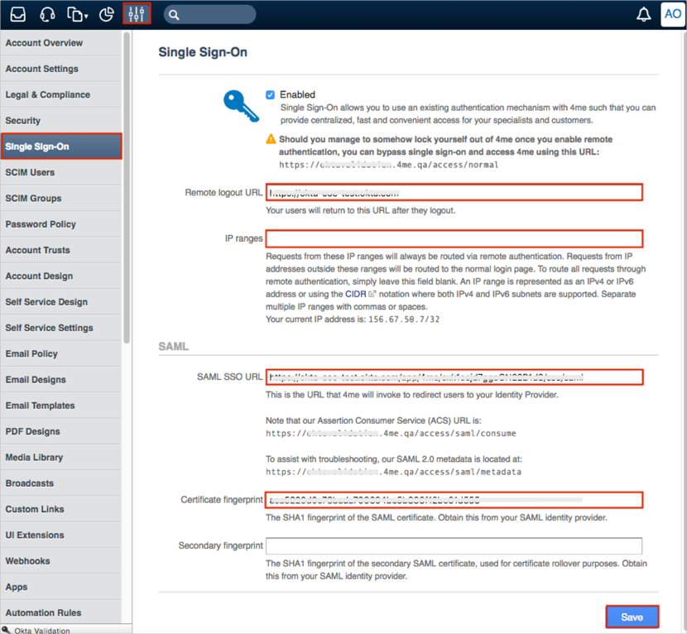Click the Save button
Viewport: 687px width, 634px height.
tap(632, 617)
